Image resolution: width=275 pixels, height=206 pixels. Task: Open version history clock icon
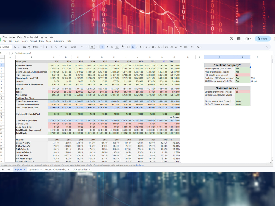[232, 39]
